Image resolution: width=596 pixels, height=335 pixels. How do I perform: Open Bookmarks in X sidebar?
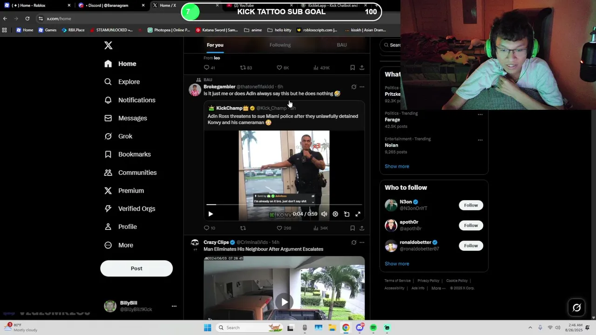128,154
